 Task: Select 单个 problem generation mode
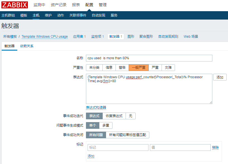point(93,125)
